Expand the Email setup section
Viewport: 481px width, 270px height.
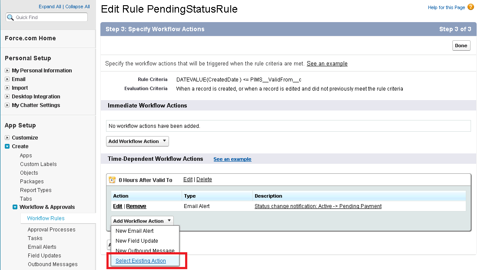click(7, 79)
